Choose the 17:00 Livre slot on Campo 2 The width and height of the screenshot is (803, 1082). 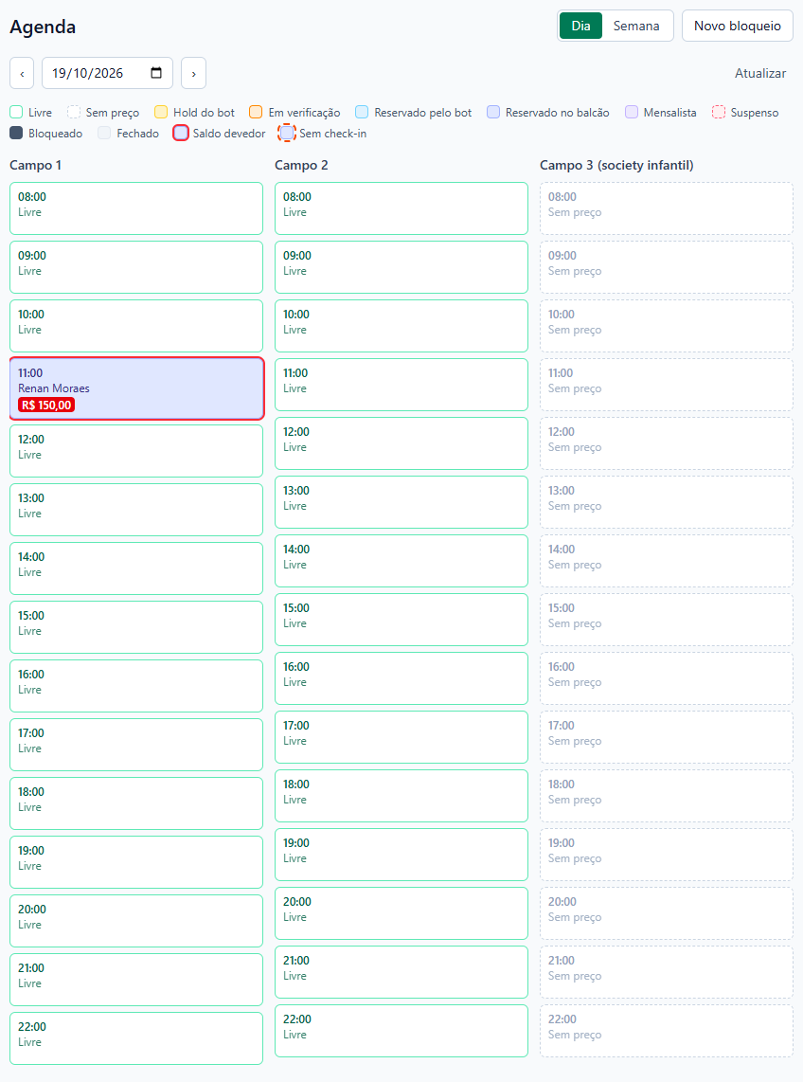point(401,736)
